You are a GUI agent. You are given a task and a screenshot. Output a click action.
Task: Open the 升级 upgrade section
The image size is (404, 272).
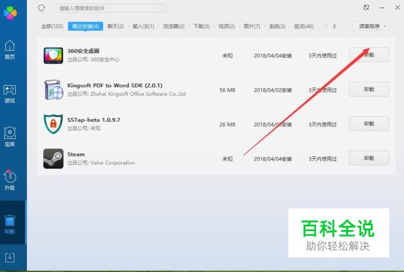[10, 180]
